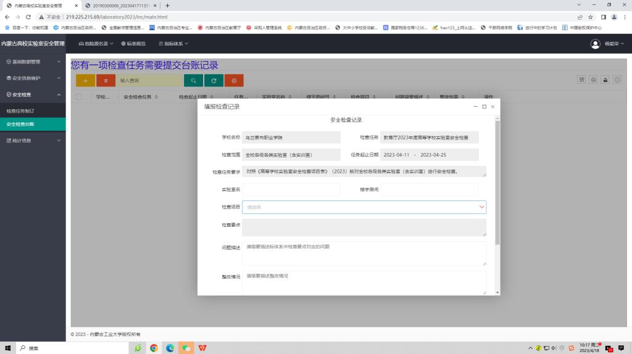Expand 基础数据管理 in the sidebar
This screenshot has width=632, height=354.
32,62
